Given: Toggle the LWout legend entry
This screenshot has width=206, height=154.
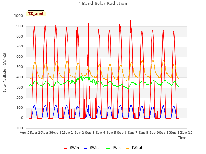Looking at the screenshot, I should click(x=134, y=148).
